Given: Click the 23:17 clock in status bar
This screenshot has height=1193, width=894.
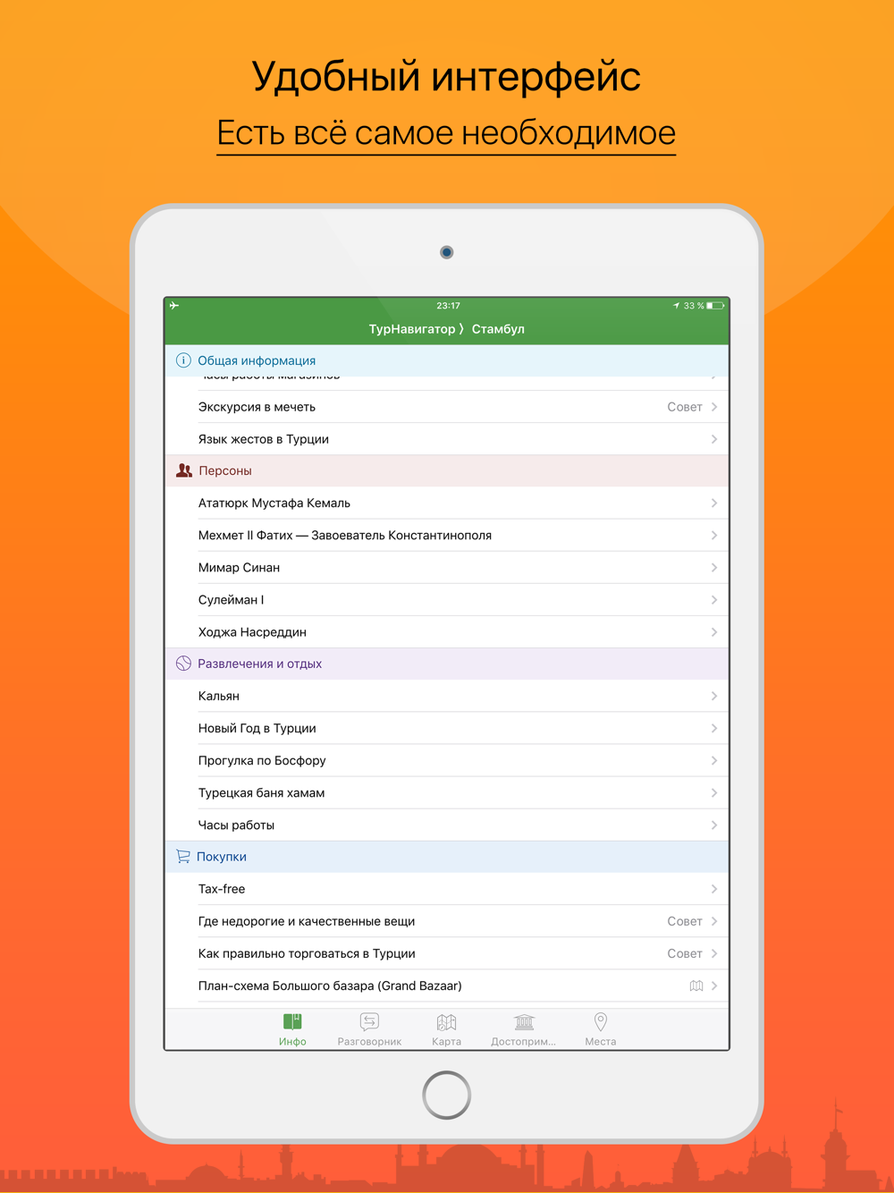Looking at the screenshot, I should coord(448,306).
